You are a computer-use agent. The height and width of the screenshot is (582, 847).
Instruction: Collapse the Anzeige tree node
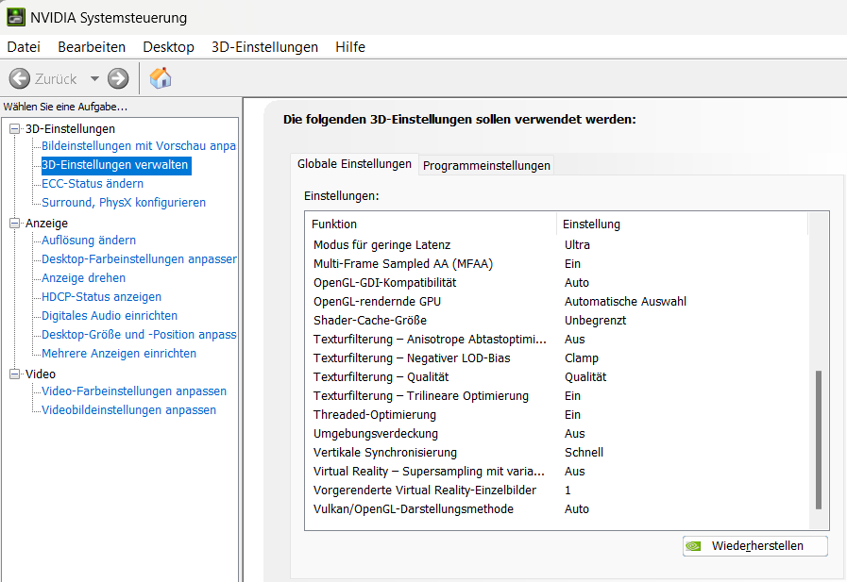coord(14,223)
